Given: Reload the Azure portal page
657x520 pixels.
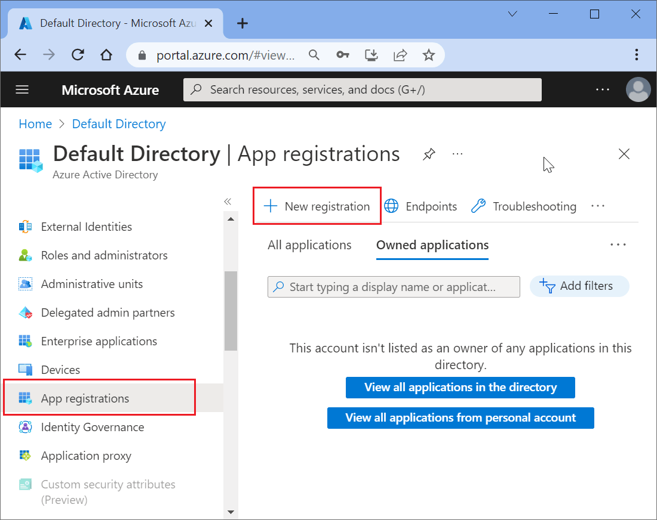Looking at the screenshot, I should point(78,55).
